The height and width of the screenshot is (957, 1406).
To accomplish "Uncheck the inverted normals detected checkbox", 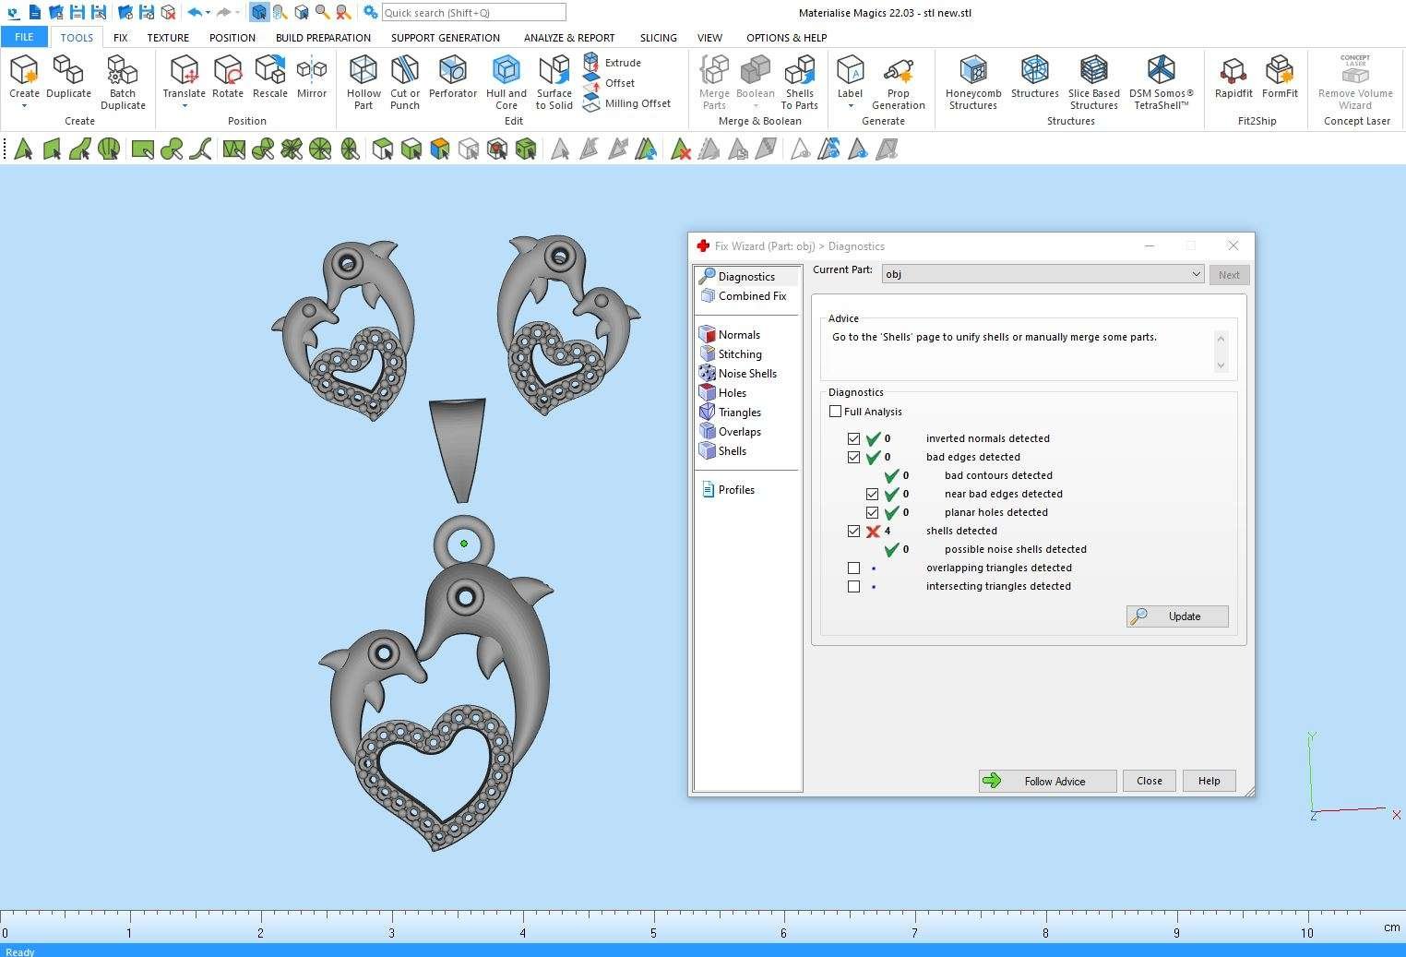I will 853,439.
